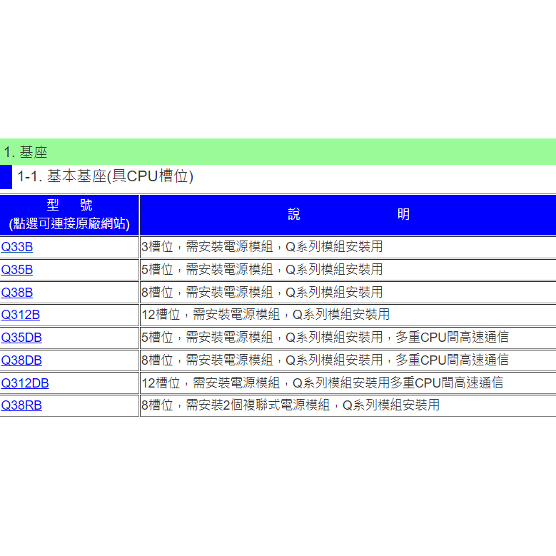Image resolution: width=556 pixels, height=556 pixels.
Task: Select Q312DB description '12槽位' multi-CPU text
Action: (x=323, y=383)
